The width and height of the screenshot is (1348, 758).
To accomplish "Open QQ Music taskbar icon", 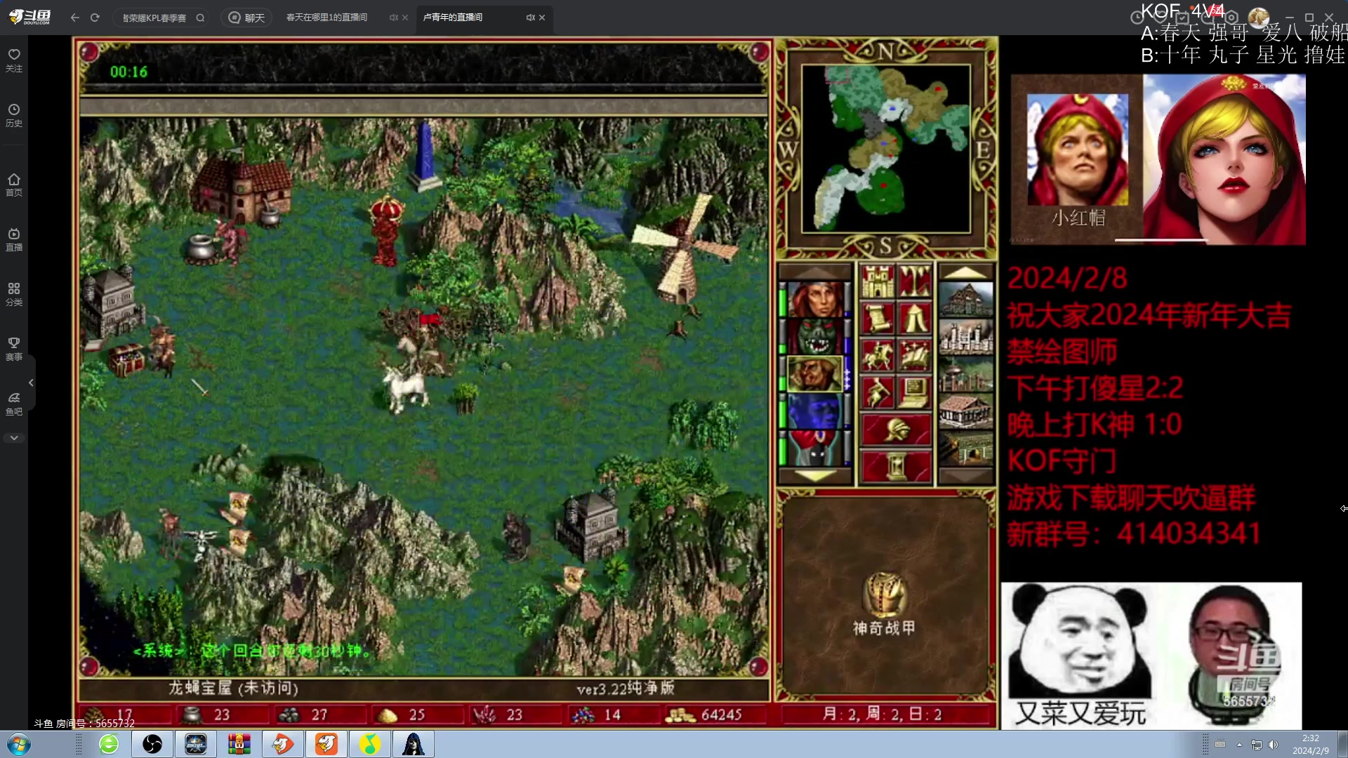I will point(370,744).
